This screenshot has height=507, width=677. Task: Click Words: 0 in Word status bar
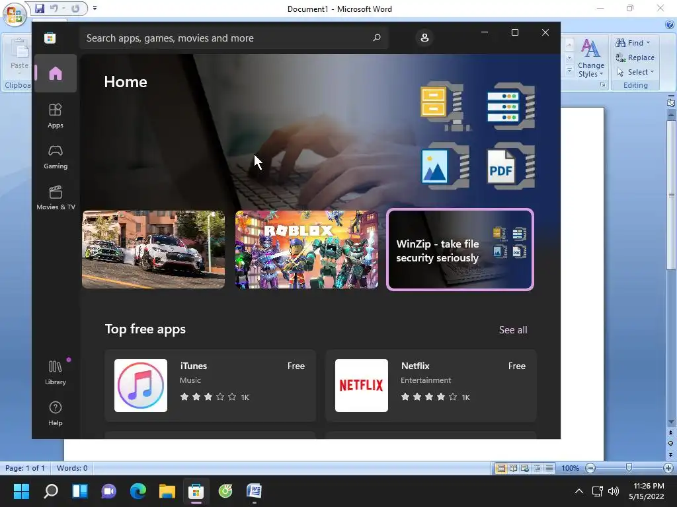pyautogui.click(x=72, y=468)
